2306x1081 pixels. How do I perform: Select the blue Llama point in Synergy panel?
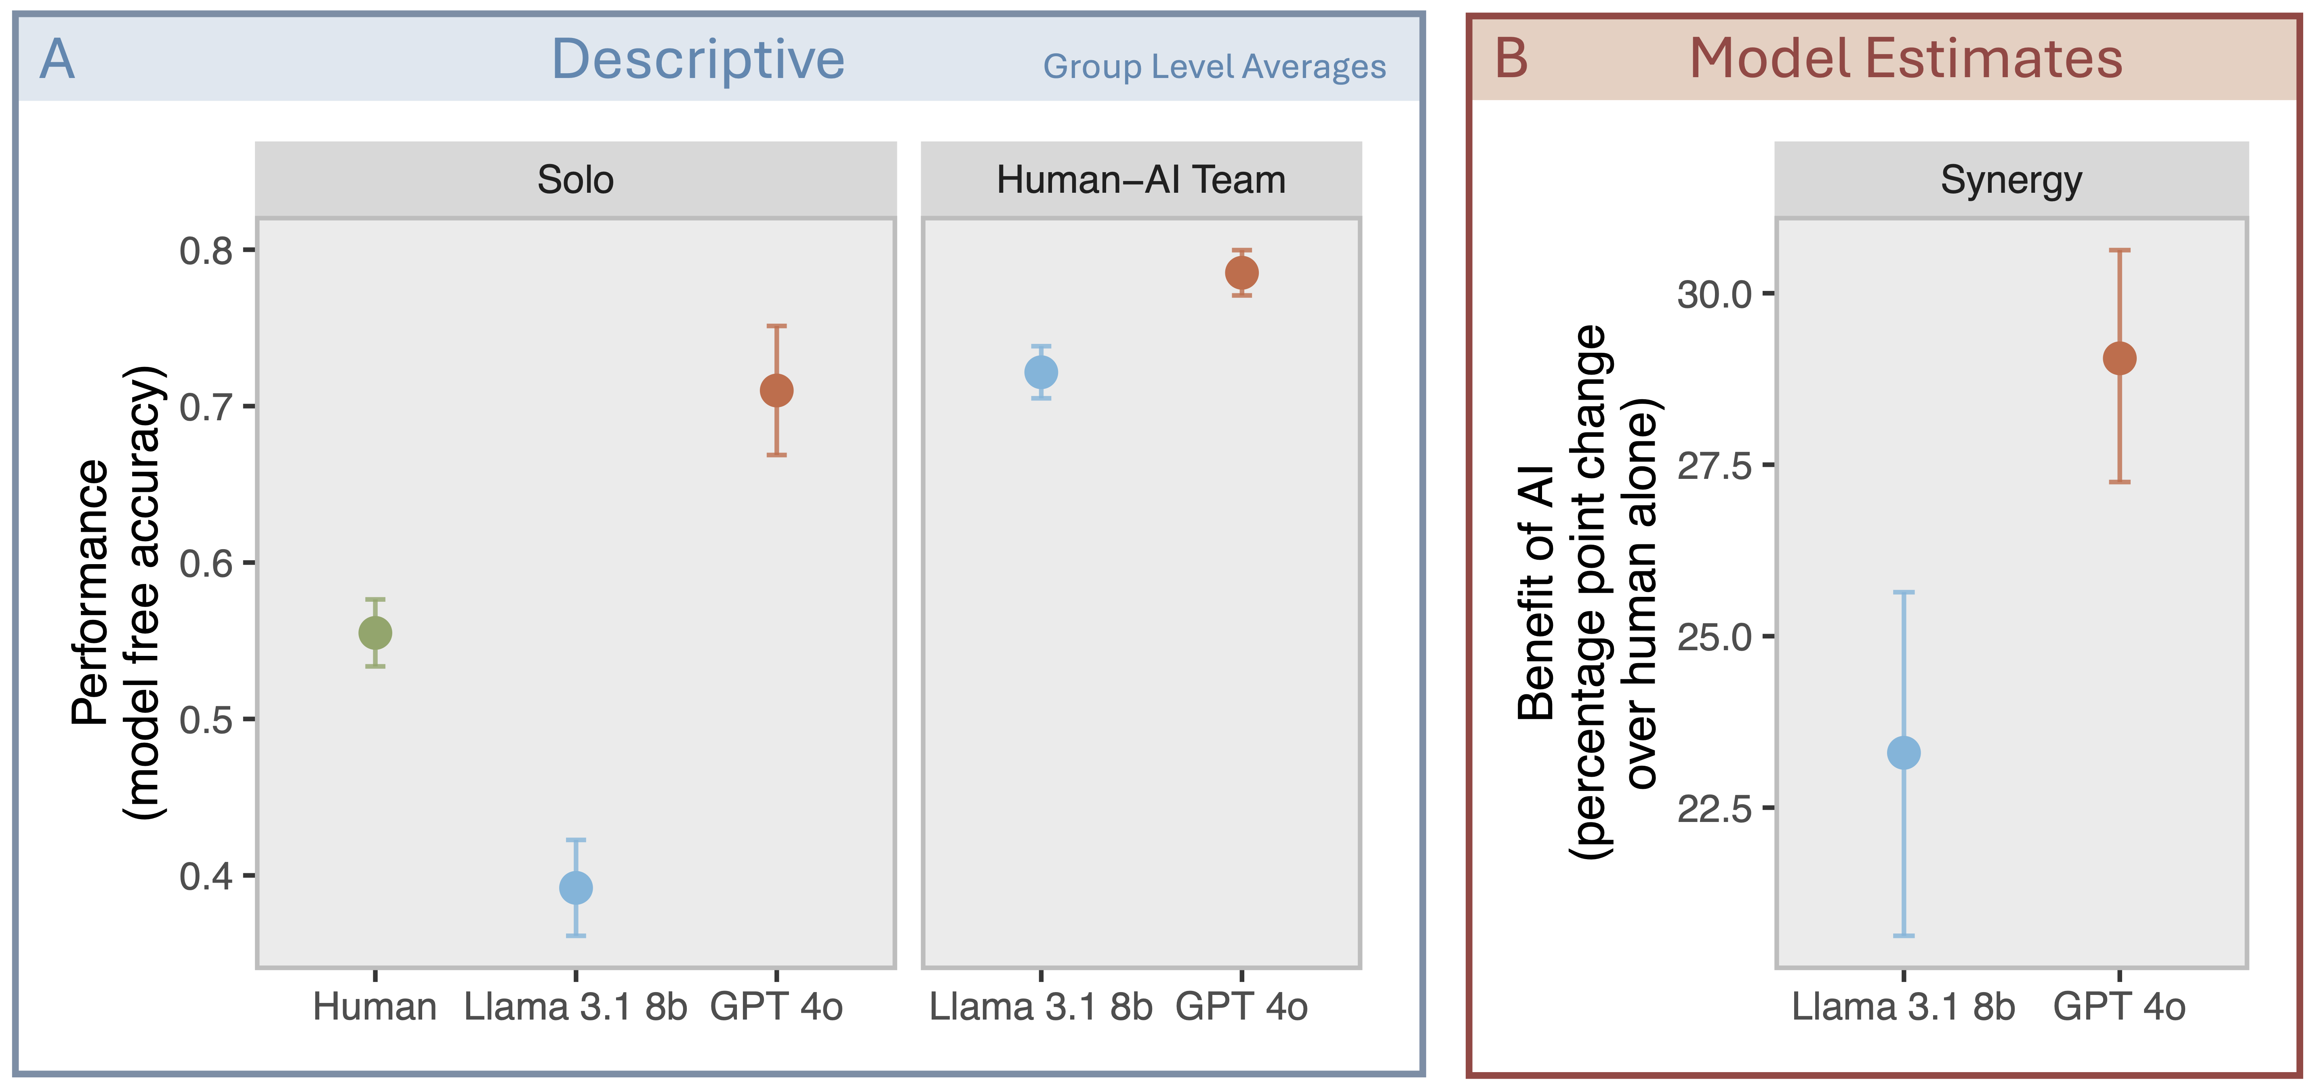tap(1903, 752)
